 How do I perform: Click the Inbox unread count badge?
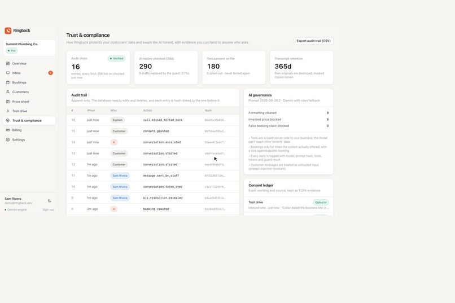click(x=50, y=73)
